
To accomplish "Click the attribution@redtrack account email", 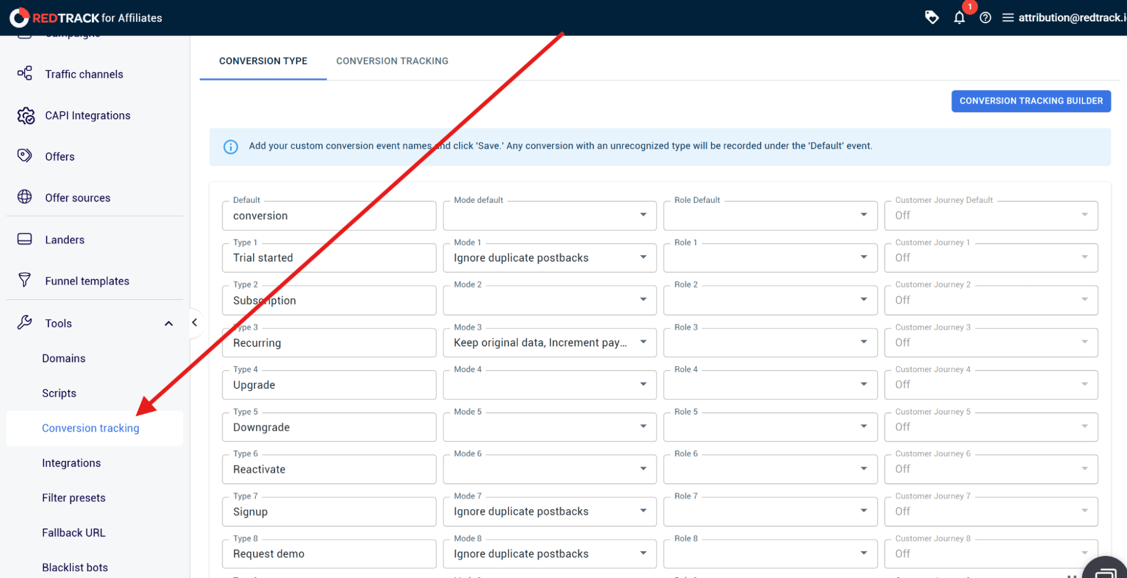I will 1072,17.
